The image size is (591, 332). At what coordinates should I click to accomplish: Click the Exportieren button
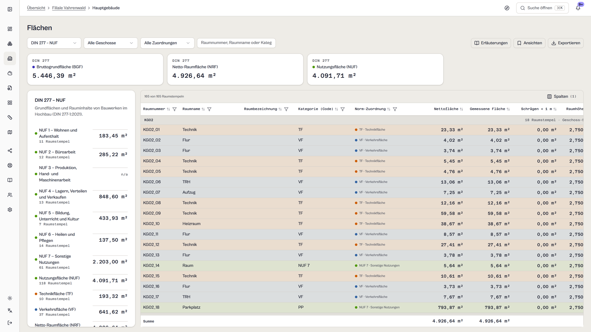click(566, 43)
